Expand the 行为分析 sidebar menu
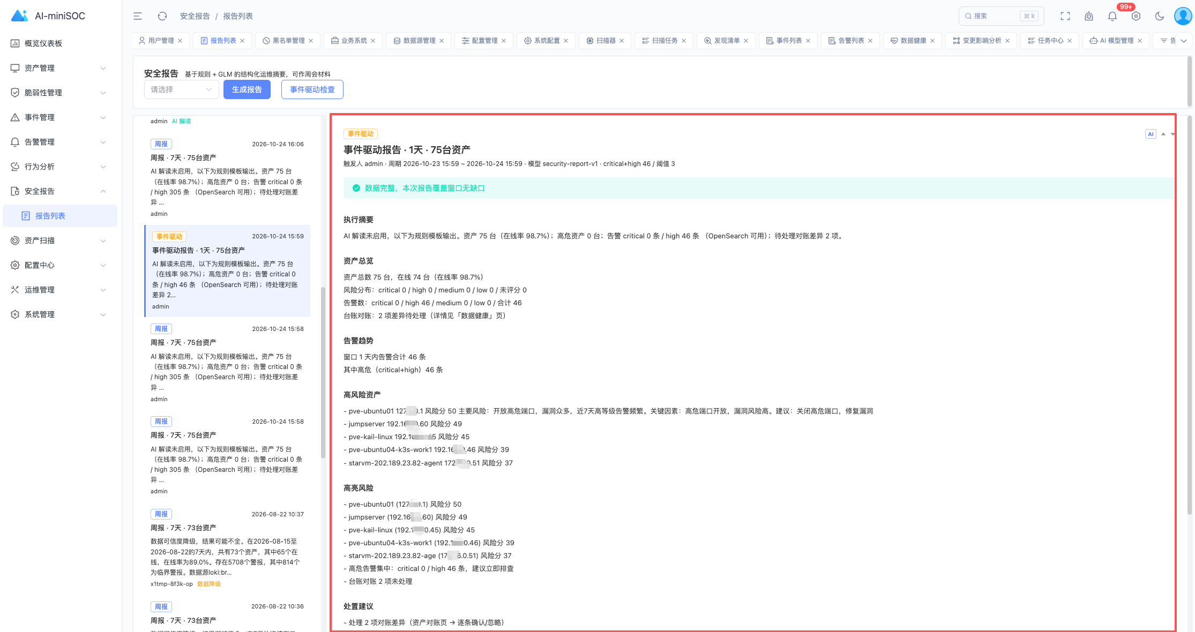The height and width of the screenshot is (632, 1195). pyautogui.click(x=59, y=167)
